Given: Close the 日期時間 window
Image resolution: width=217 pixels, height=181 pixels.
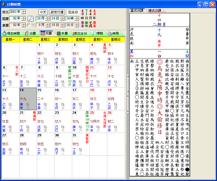Looking at the screenshot, I should [212, 5].
